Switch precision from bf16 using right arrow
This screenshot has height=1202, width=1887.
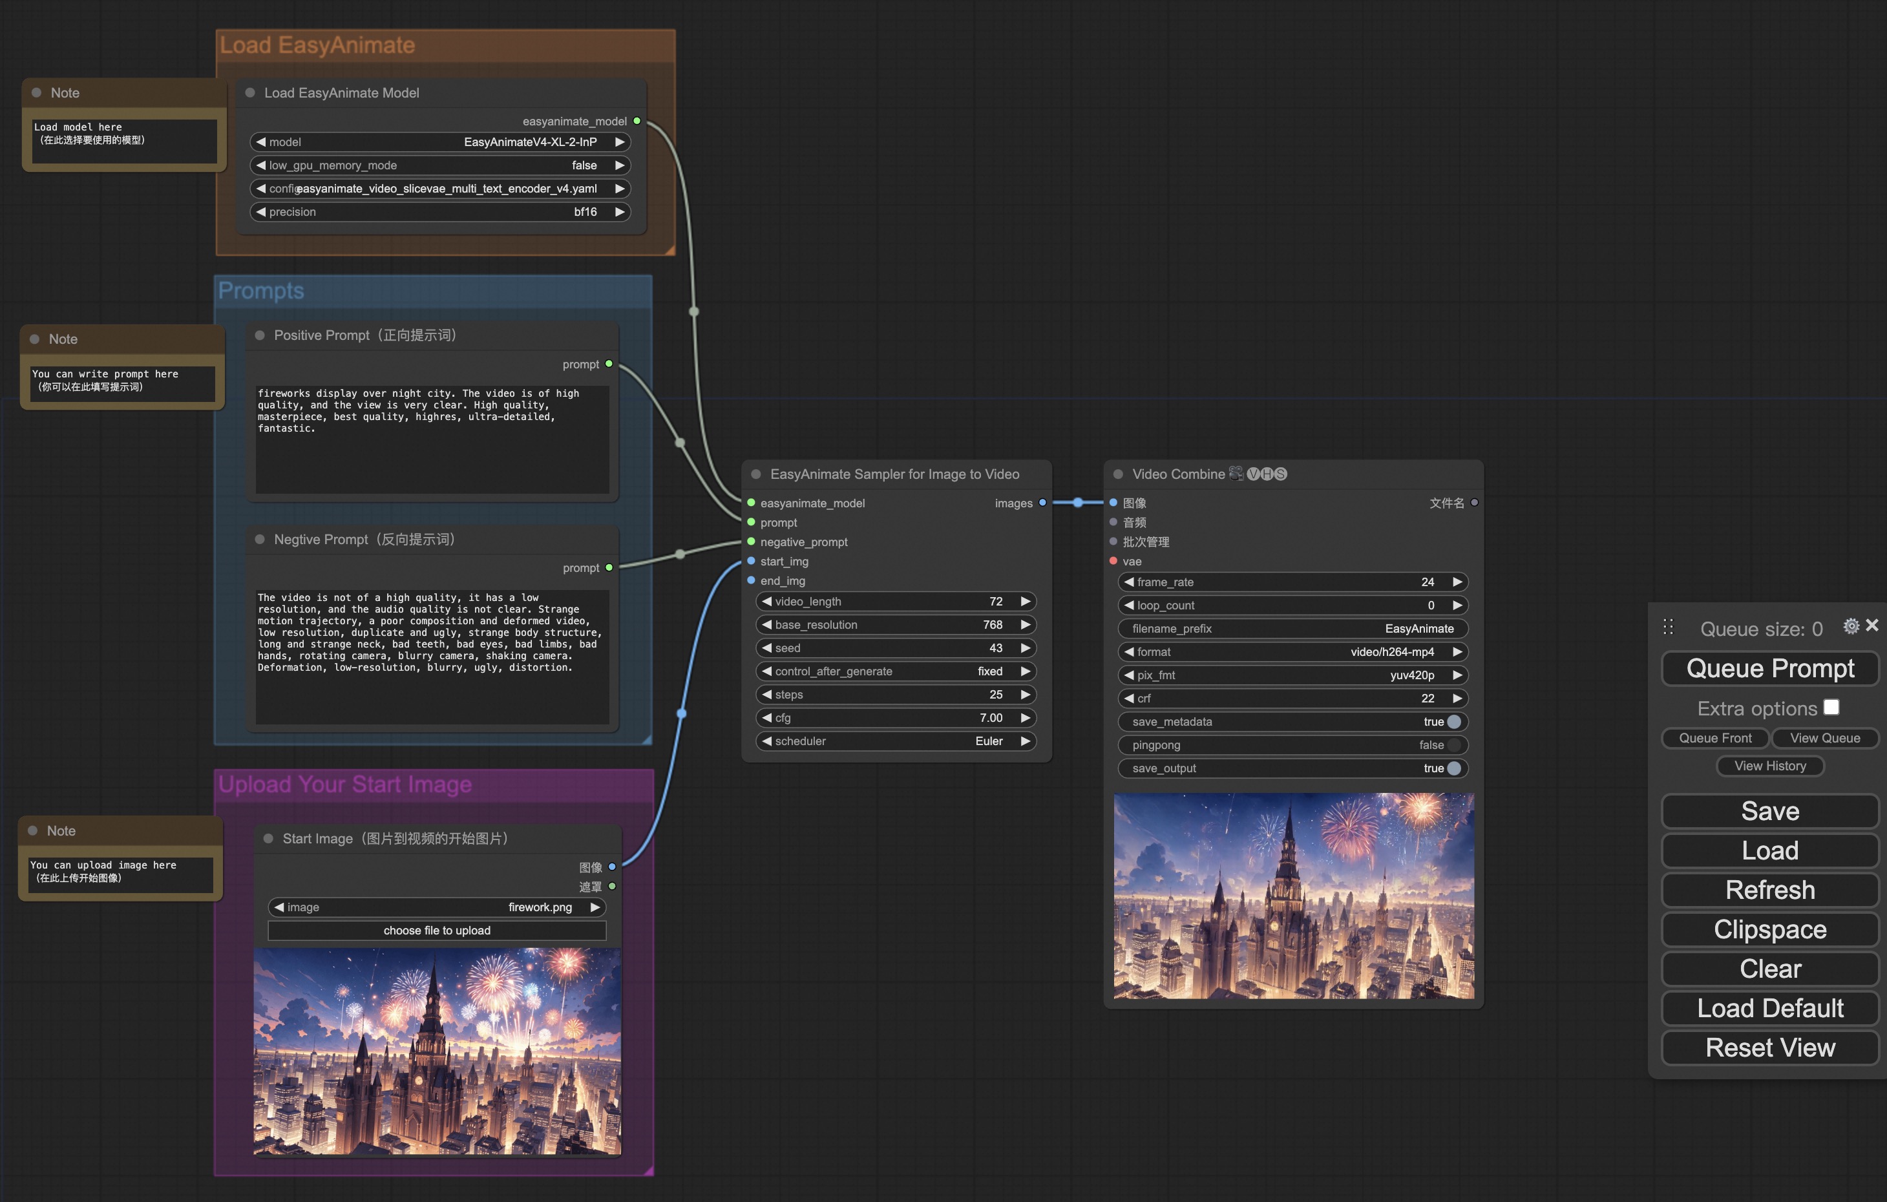(x=619, y=211)
